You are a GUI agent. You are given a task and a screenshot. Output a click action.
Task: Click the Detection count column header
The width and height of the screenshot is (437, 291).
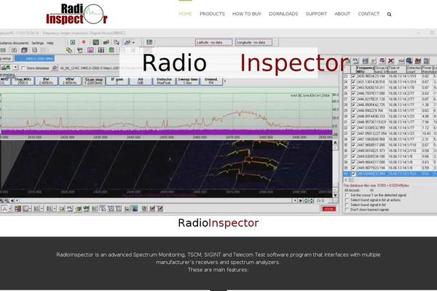click(x=414, y=69)
